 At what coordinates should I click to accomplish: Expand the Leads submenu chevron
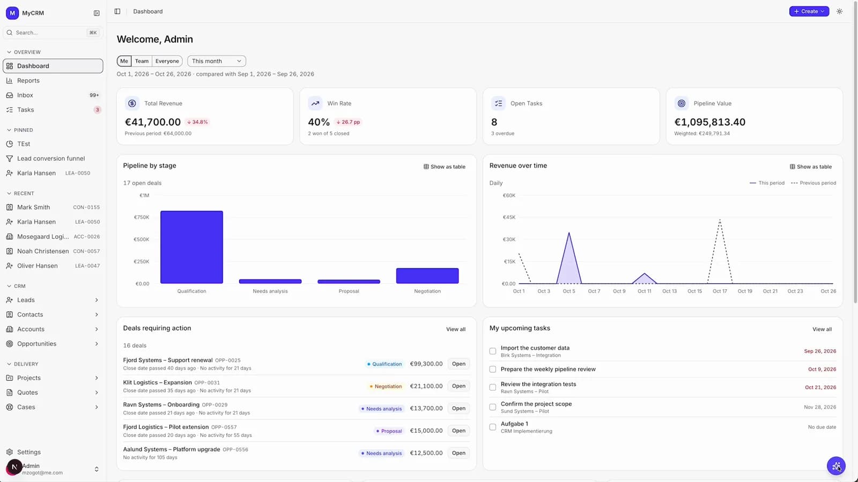(97, 300)
